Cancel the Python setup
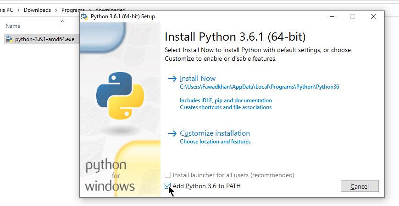 click(x=360, y=186)
